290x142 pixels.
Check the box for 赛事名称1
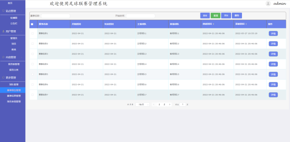click(33, 34)
